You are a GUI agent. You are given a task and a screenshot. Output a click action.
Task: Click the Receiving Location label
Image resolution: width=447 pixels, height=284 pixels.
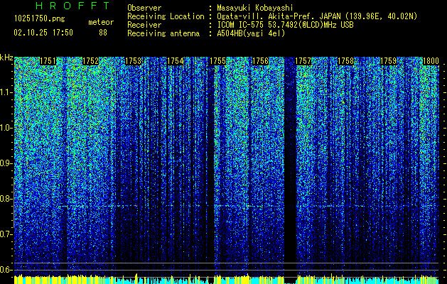(x=166, y=16)
